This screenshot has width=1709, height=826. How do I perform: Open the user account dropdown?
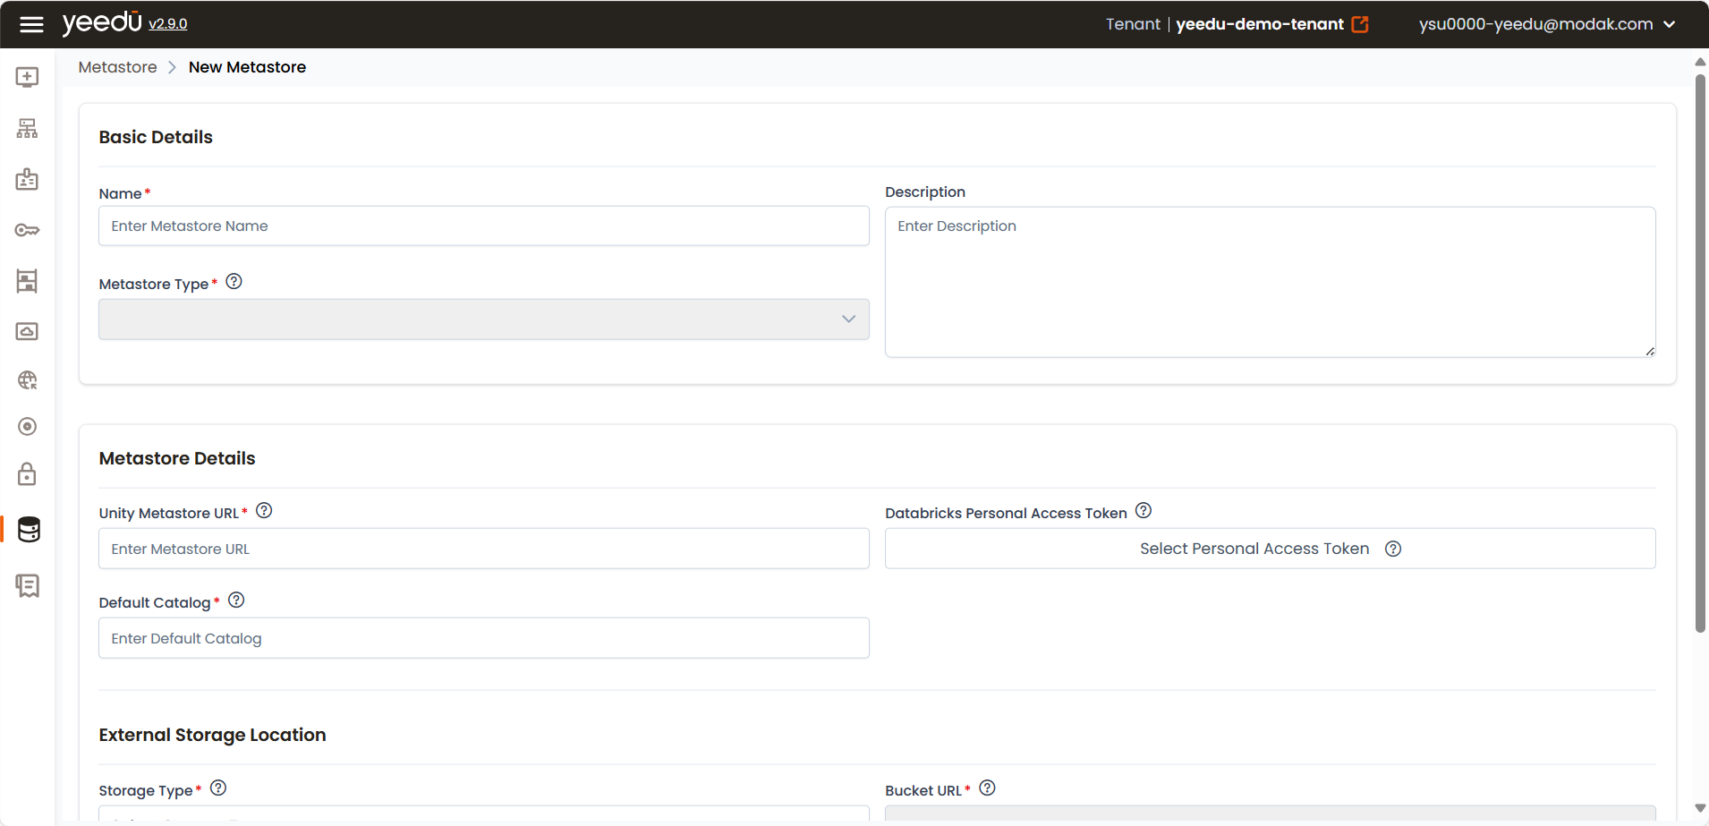click(x=1547, y=24)
